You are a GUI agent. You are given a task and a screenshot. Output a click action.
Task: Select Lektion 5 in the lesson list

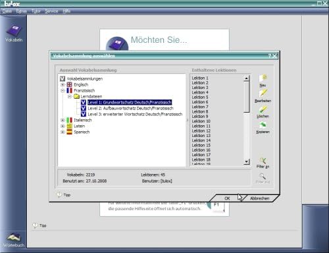[x=200, y=98]
